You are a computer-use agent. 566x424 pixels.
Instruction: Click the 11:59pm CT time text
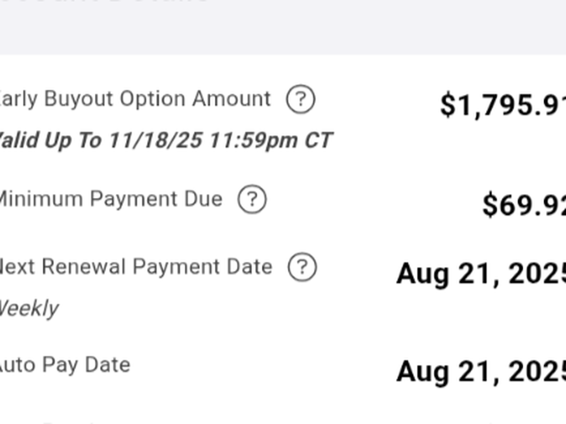(x=271, y=140)
